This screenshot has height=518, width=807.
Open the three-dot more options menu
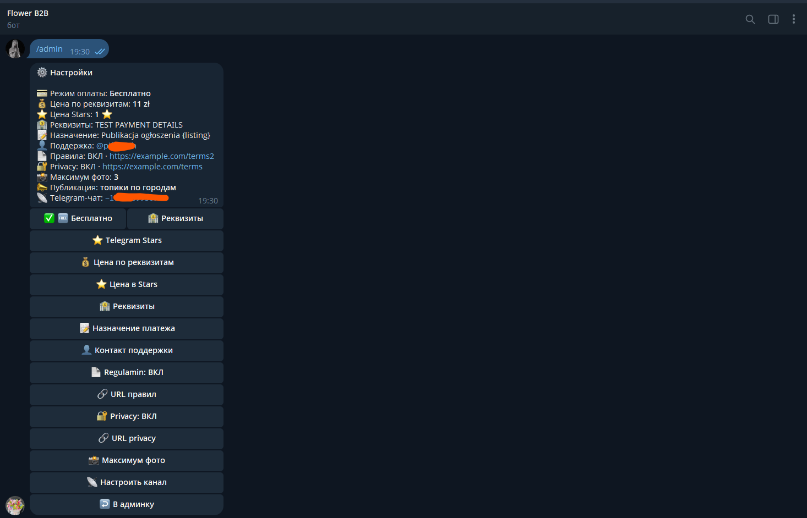[793, 19]
